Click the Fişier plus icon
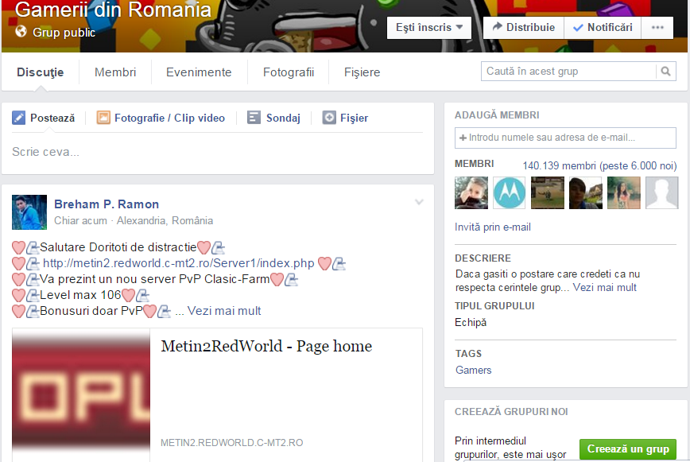The width and height of the screenshot is (690, 462). coord(329,118)
